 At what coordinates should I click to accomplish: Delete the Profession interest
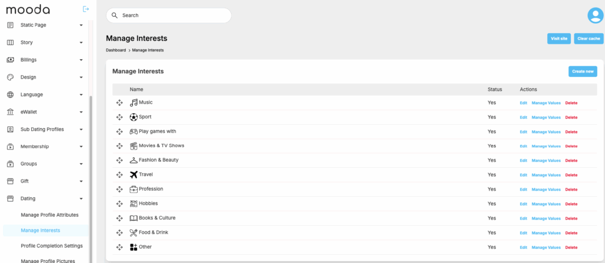571,189
